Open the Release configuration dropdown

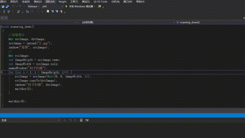(x=34, y=7)
